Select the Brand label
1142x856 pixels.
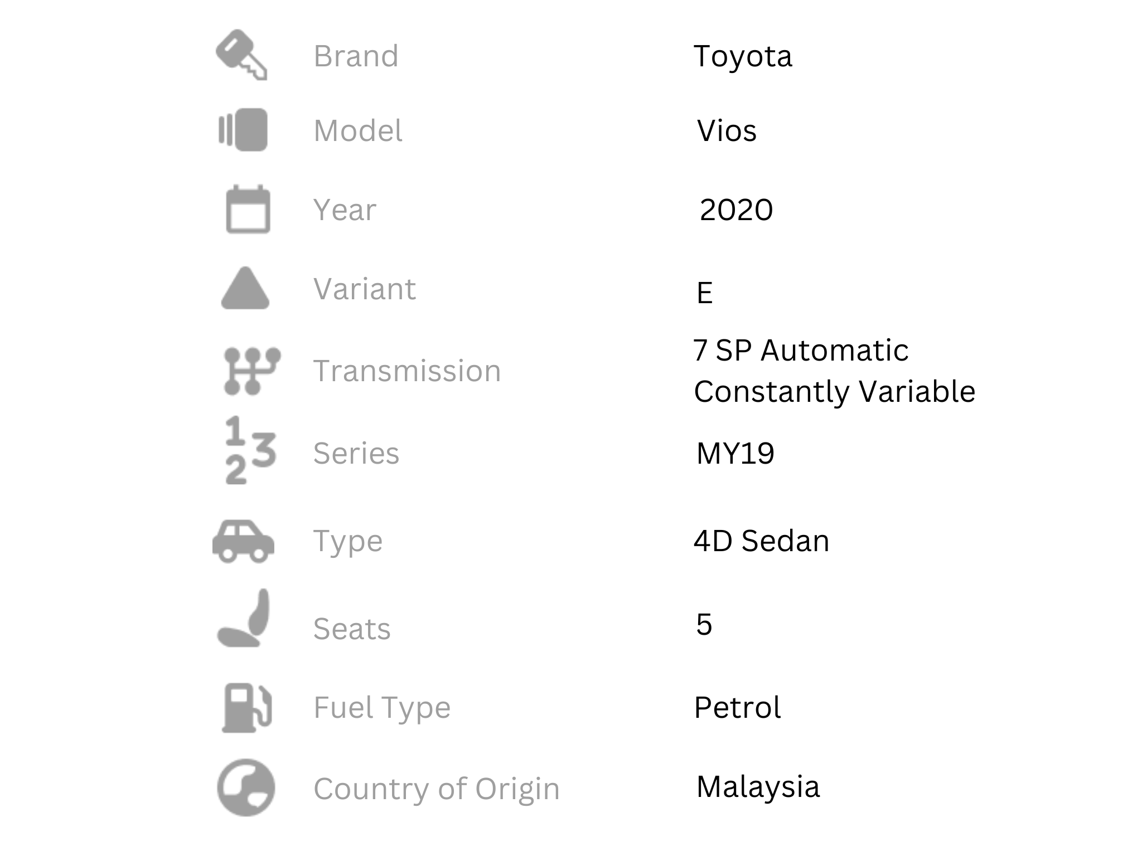click(x=356, y=56)
